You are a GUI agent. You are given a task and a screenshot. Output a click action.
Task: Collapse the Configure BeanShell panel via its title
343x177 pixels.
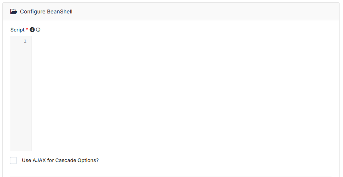pos(46,12)
